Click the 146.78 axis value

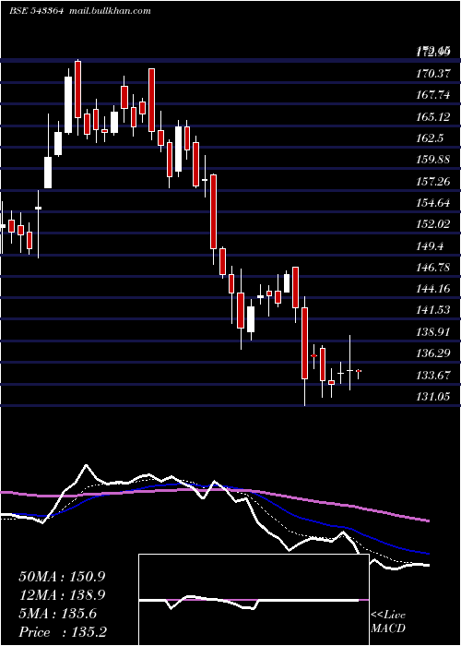tap(433, 268)
